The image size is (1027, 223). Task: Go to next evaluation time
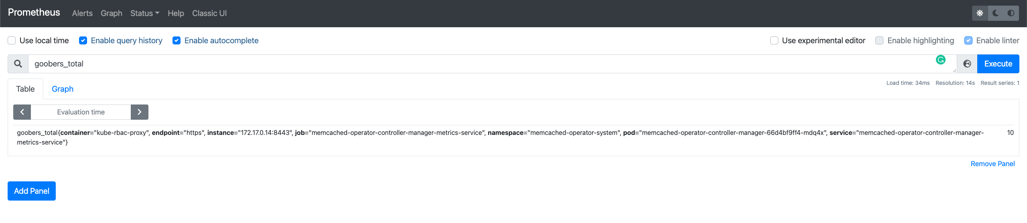coord(139,112)
